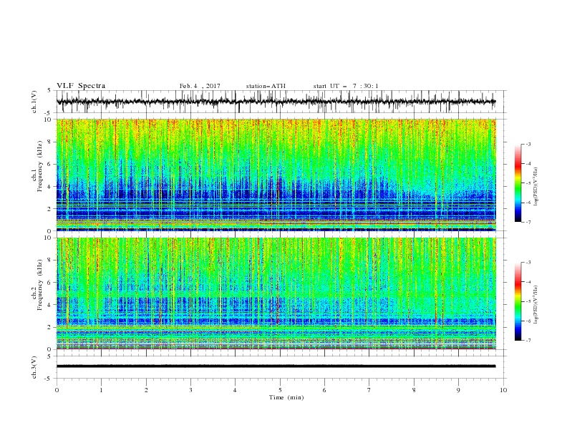The image size is (567, 438).
Task: Click the "ch.3(V)" waveform axis label
Action: point(34,367)
